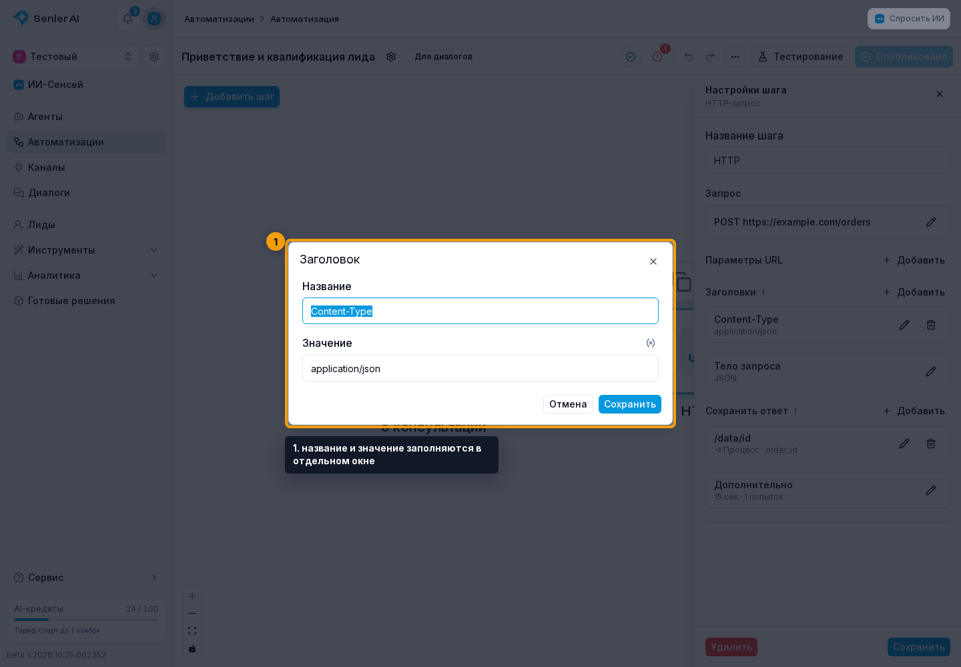Open Готовые решения
The height and width of the screenshot is (667, 961).
[87, 301]
